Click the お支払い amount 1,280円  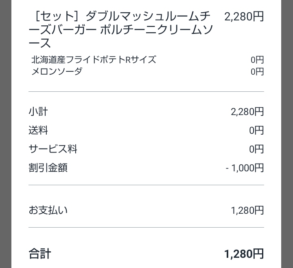tap(247, 210)
